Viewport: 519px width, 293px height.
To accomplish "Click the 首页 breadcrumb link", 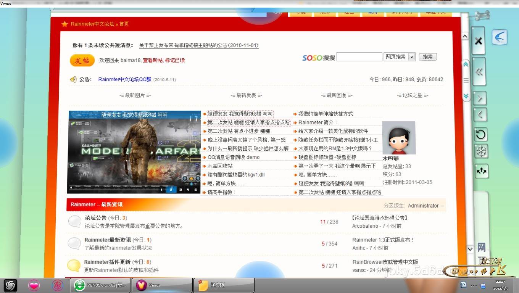I will coord(124,24).
